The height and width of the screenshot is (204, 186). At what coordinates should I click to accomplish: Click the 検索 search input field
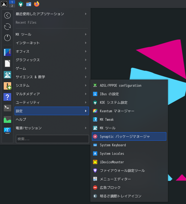point(52,139)
